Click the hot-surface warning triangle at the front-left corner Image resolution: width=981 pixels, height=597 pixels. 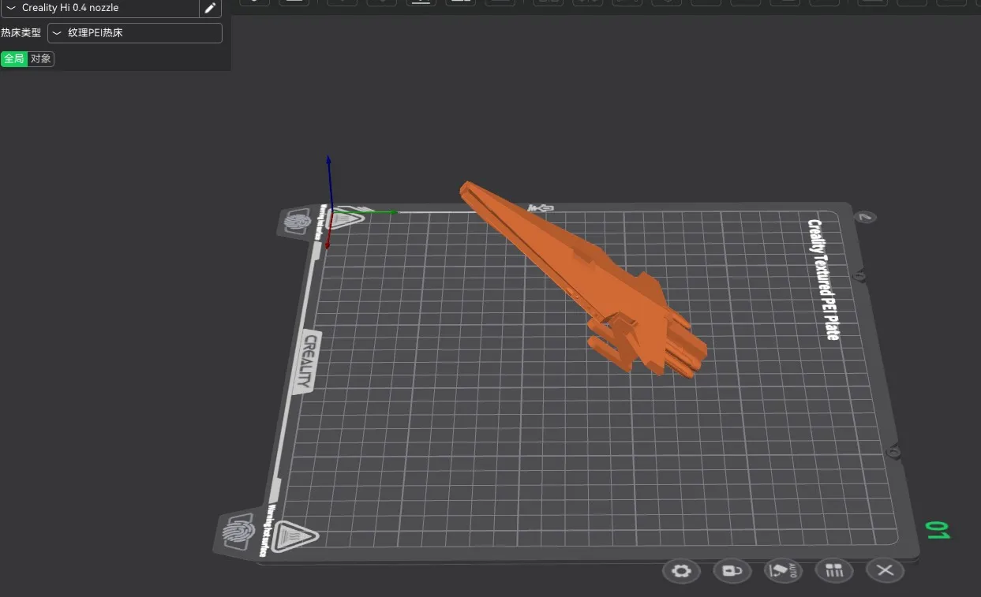click(294, 536)
